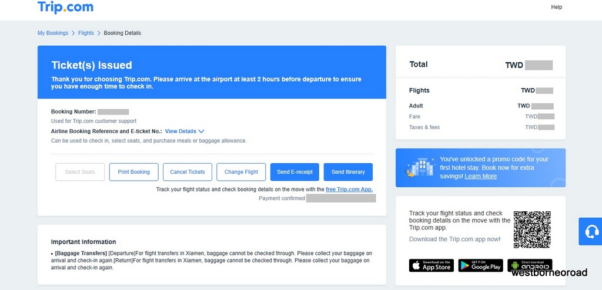Click the Flights label in price summary
Screen dimensions: 602x290
pos(419,90)
